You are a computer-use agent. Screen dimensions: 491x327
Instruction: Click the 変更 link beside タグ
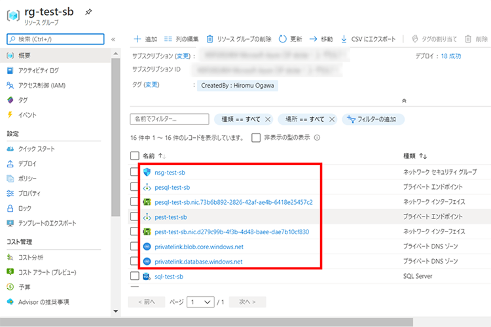pyautogui.click(x=152, y=85)
